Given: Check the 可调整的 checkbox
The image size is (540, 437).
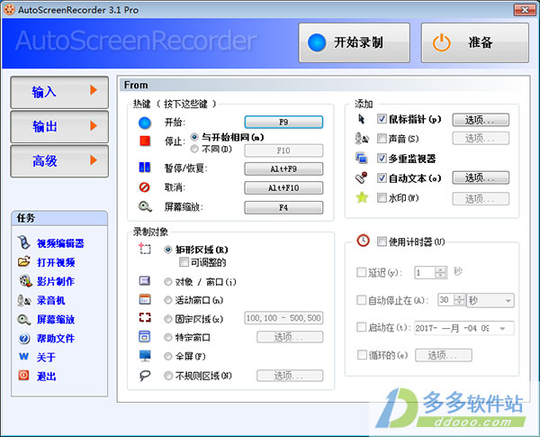Looking at the screenshot, I should click(x=184, y=262).
